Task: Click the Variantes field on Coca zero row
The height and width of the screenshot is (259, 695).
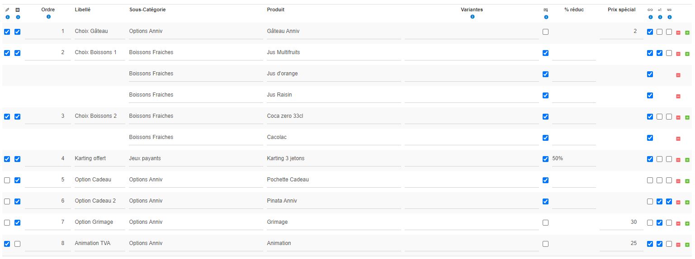Action: (471, 116)
